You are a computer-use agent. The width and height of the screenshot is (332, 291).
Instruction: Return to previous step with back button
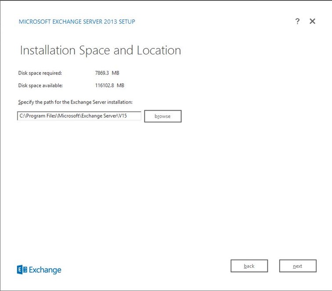coord(249,266)
